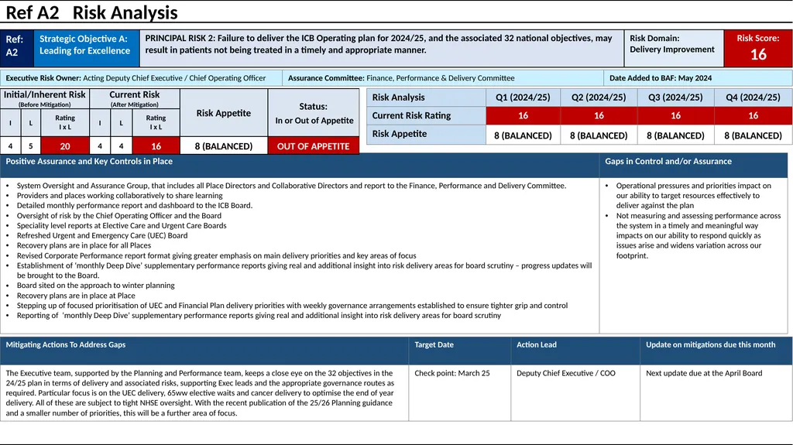Click the Q1 current risk rating '16'
This screenshot has height=445, width=793.
(523, 115)
